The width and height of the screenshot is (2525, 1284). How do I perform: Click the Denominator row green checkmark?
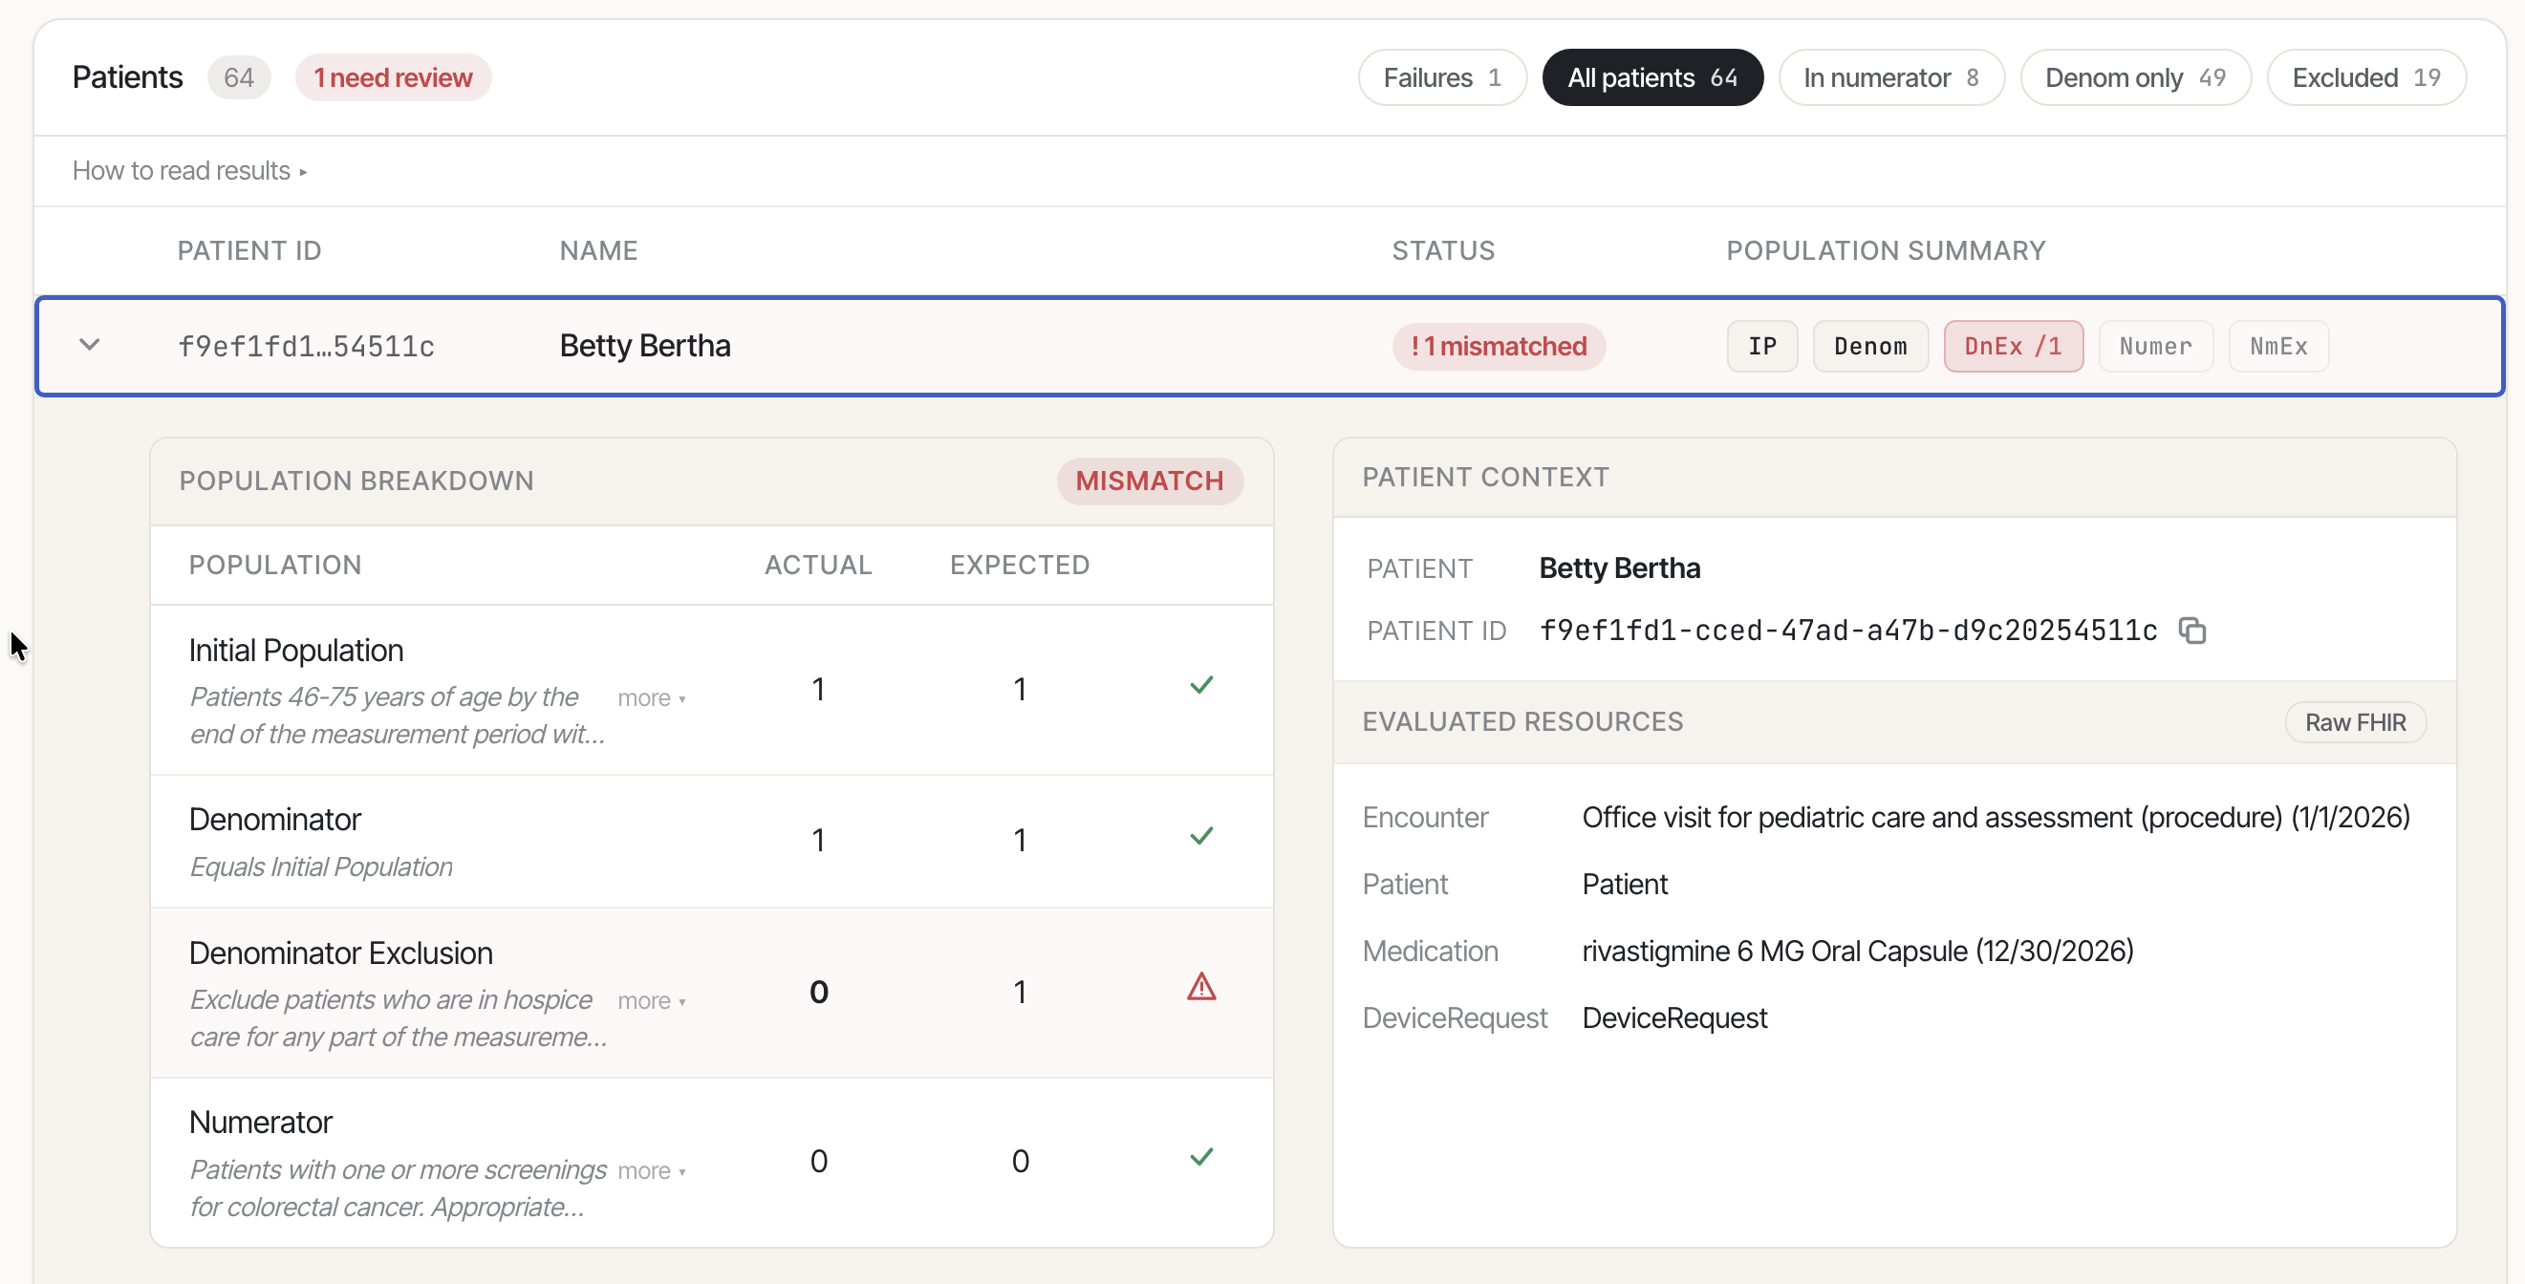[1200, 835]
